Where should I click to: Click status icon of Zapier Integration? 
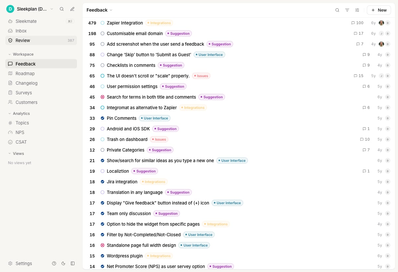click(102, 23)
